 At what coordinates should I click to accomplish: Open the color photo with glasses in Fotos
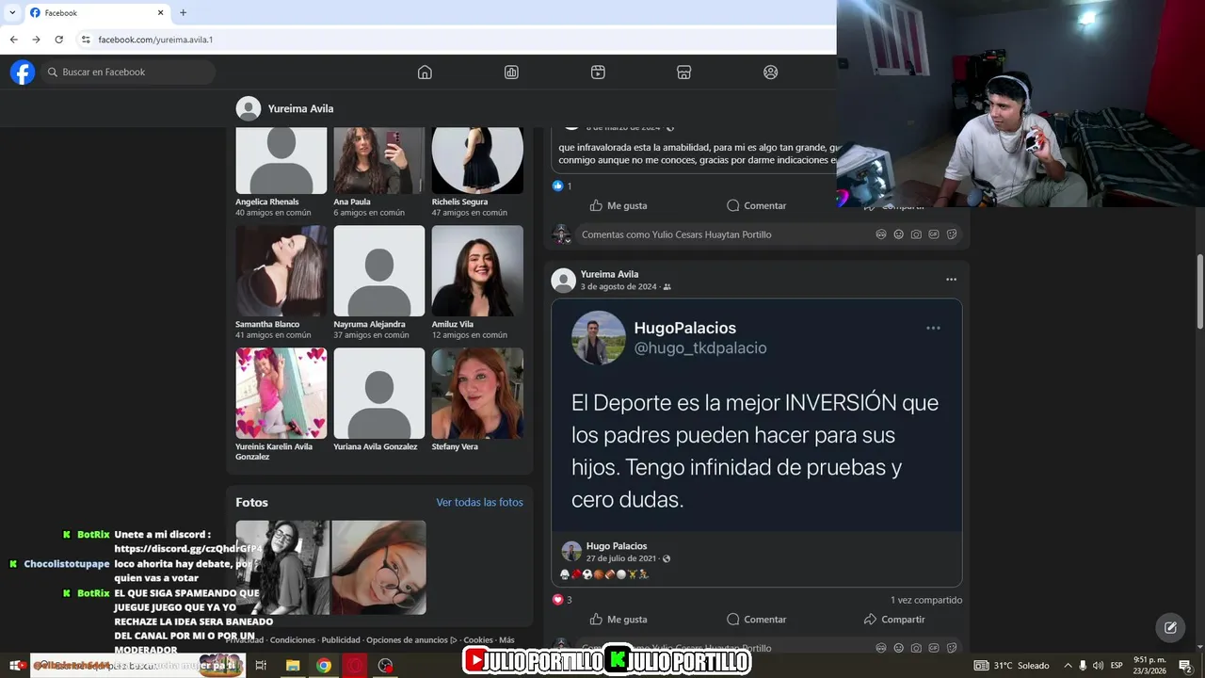(378, 568)
